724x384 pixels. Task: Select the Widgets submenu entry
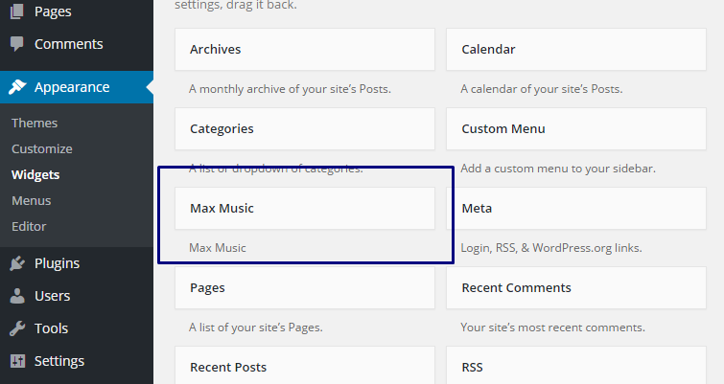pos(35,174)
